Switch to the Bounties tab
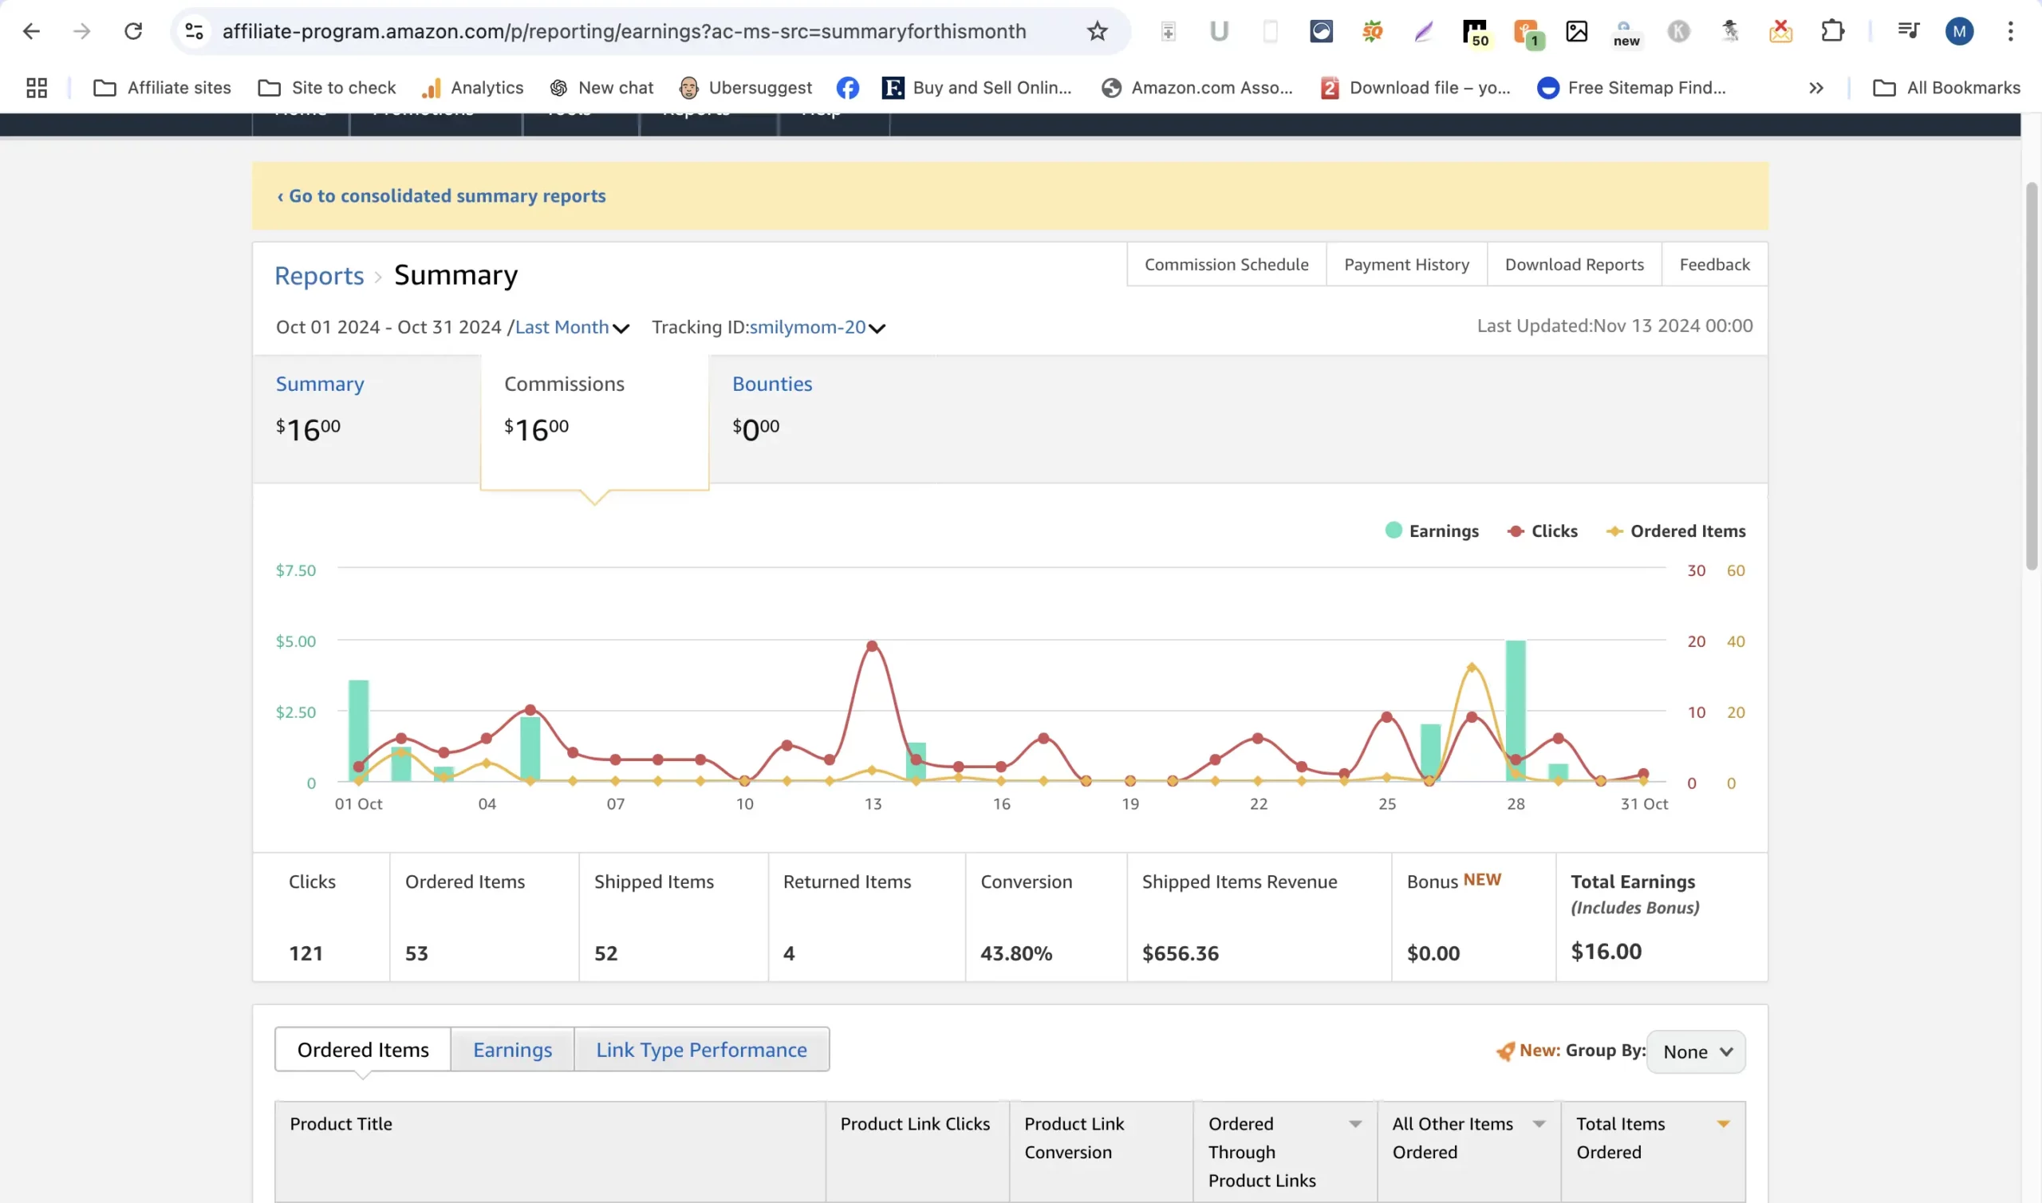The image size is (2042, 1203). [x=772, y=384]
